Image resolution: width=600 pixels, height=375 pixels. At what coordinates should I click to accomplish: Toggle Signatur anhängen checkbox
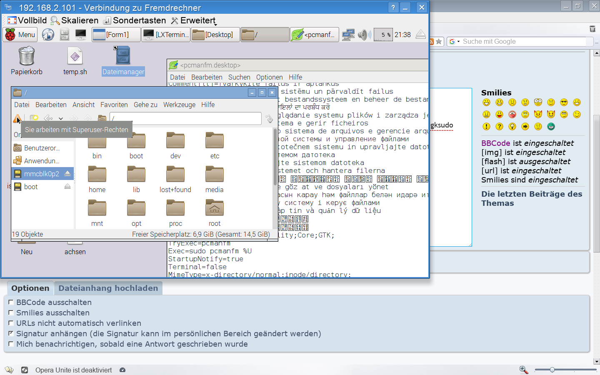(11, 333)
